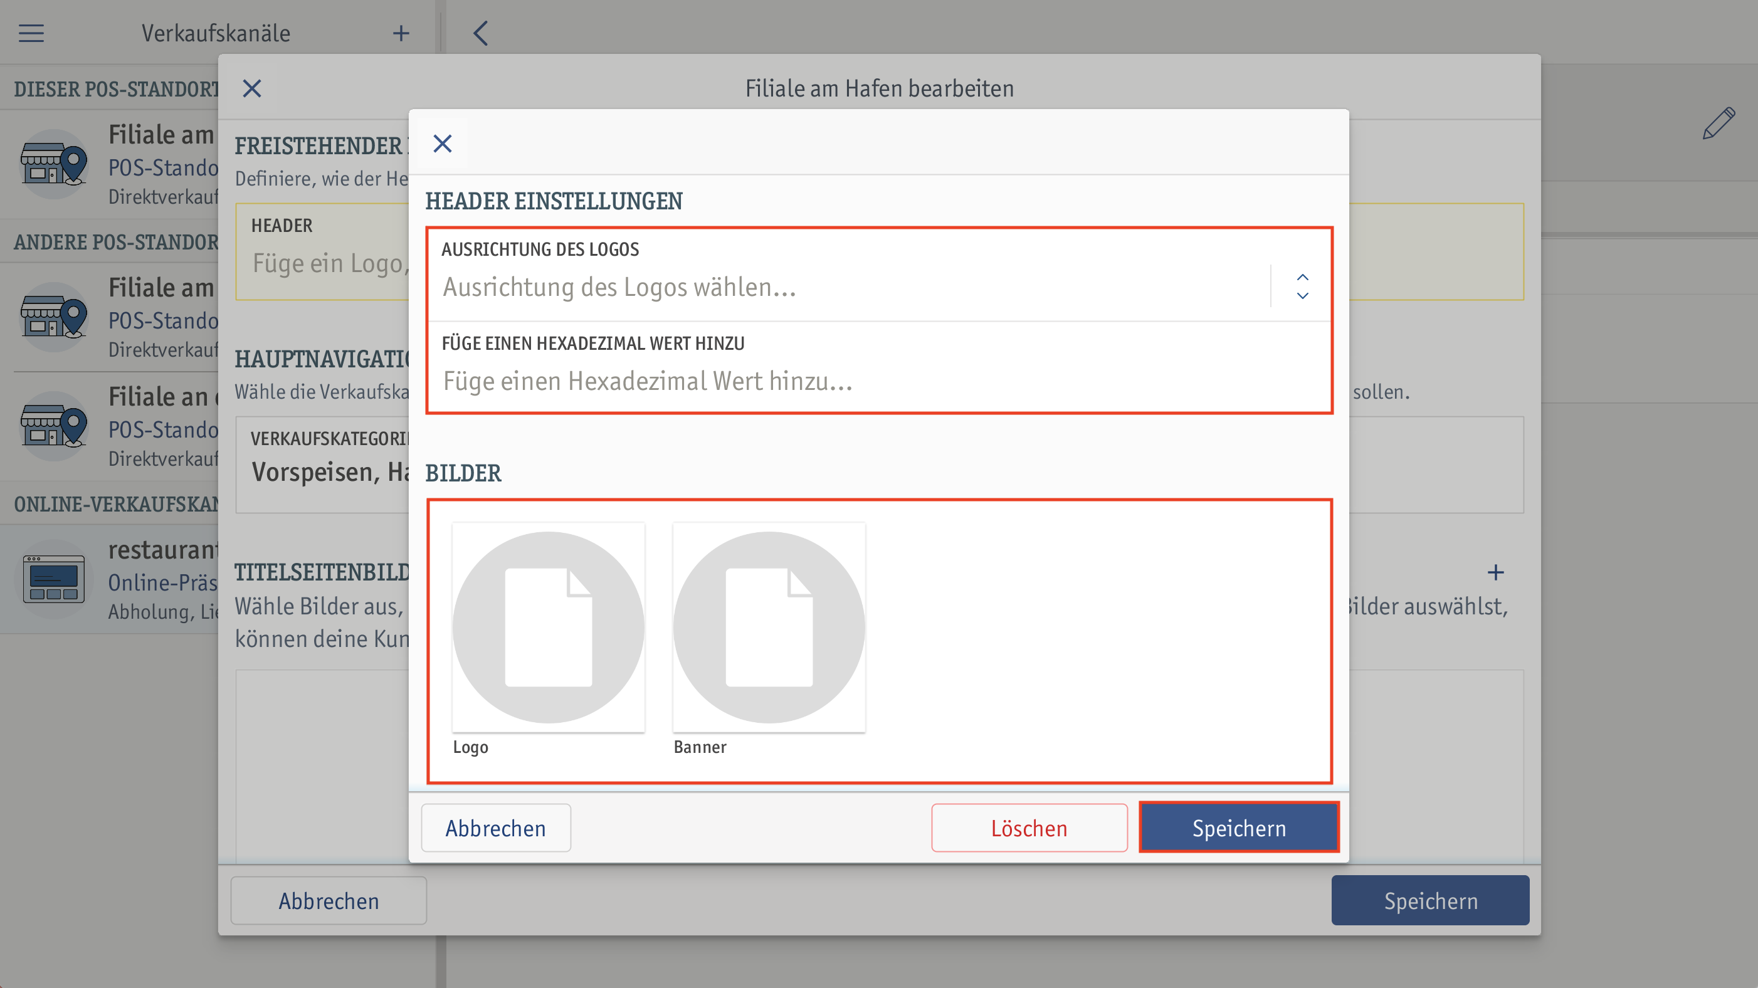Viewport: 1758px width, 988px height.
Task: Click the logo alignment up-down stepper arrows
Action: click(1302, 286)
